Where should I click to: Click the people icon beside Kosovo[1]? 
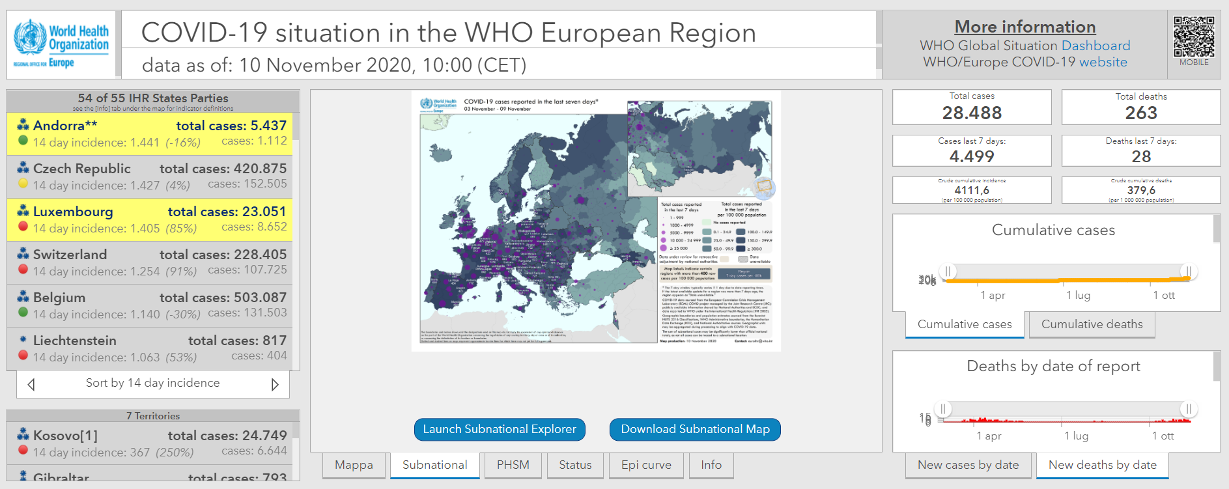coord(23,434)
